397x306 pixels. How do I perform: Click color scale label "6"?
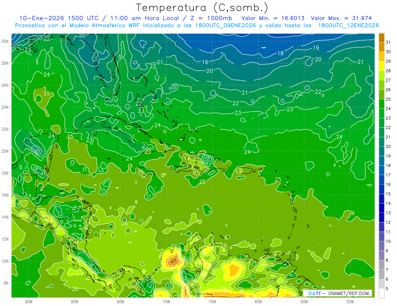pos(387,279)
